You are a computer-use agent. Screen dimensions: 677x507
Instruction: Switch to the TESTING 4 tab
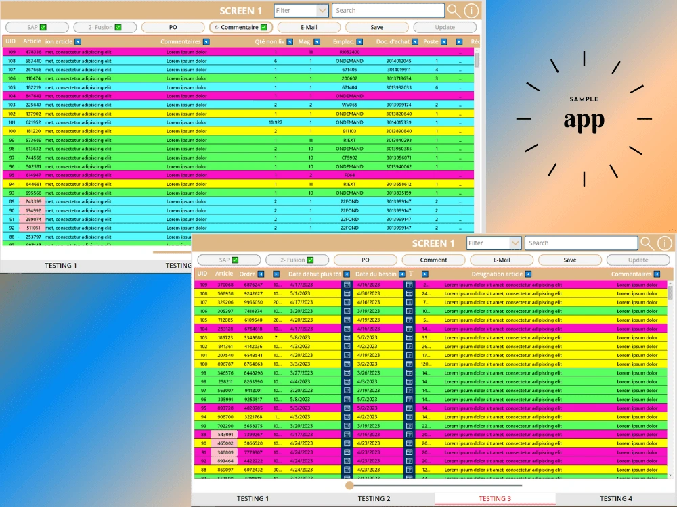coord(615,498)
